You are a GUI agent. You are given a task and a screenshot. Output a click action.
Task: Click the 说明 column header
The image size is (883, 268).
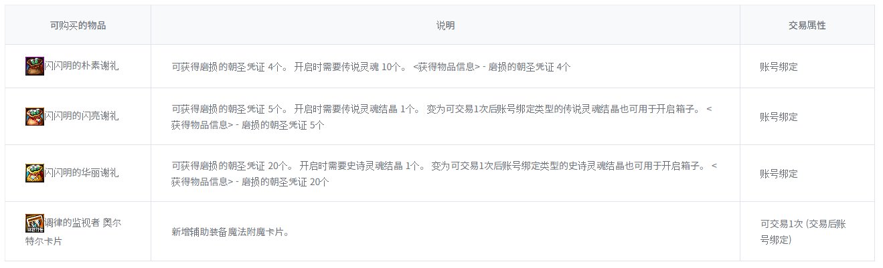[x=445, y=25]
